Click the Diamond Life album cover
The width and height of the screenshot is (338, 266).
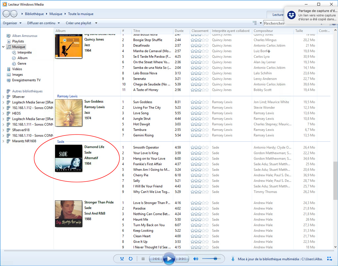pyautogui.click(x=69, y=158)
